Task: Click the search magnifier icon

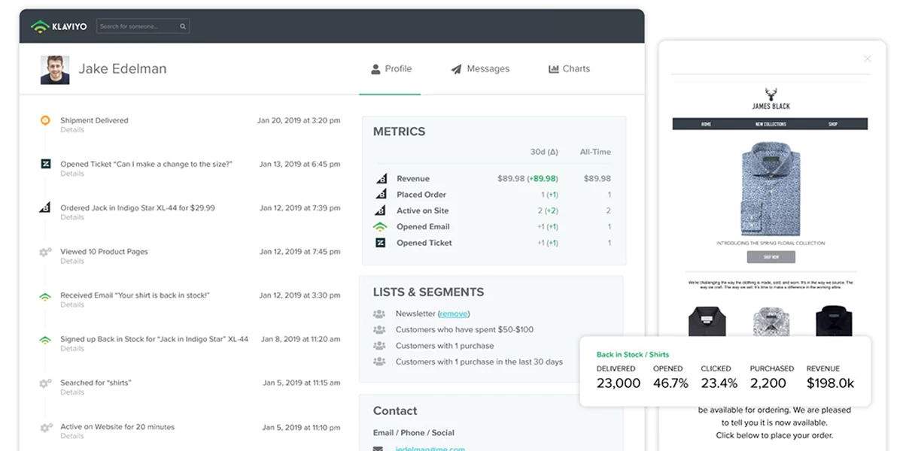Action: (183, 26)
